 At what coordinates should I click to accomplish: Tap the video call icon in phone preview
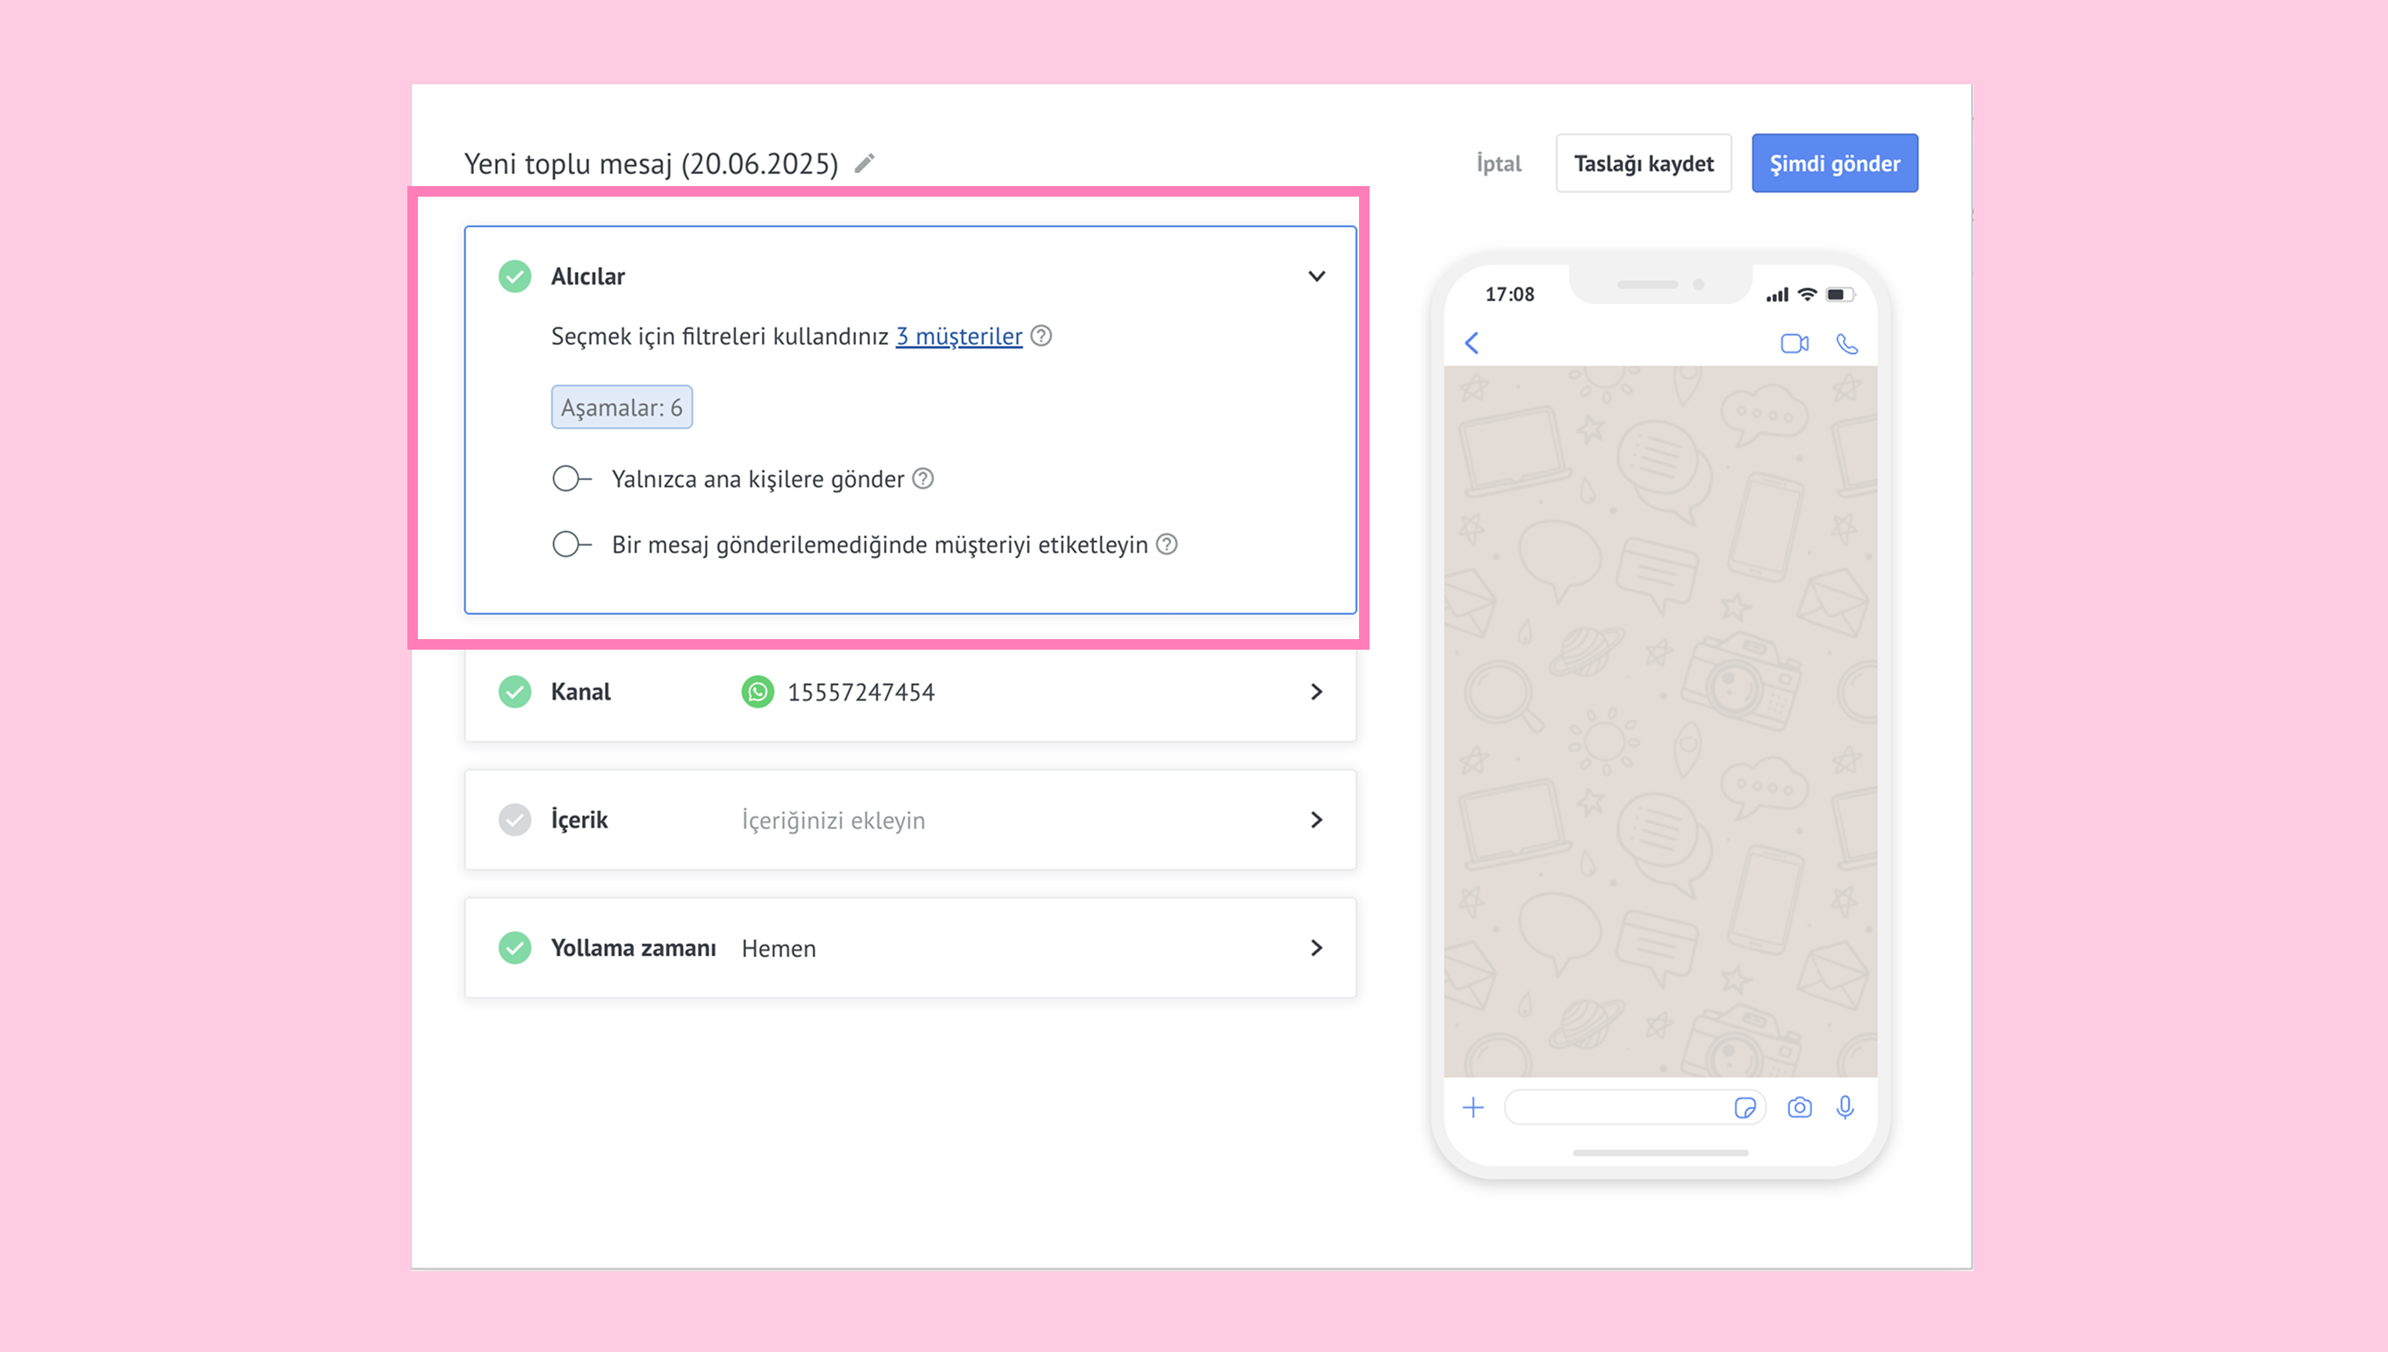pyautogui.click(x=1795, y=343)
